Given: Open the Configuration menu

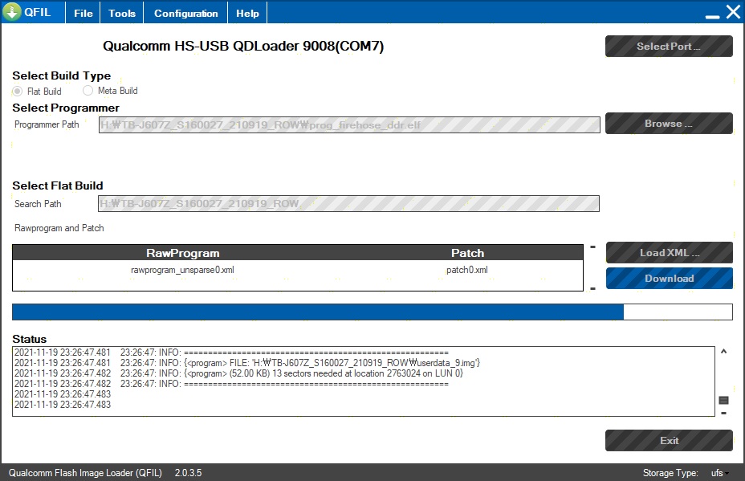Looking at the screenshot, I should click(185, 13).
